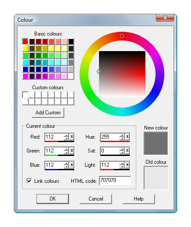The image size is (191, 227).
Task: Open the Hue value dropdown arrow
Action: (127, 137)
